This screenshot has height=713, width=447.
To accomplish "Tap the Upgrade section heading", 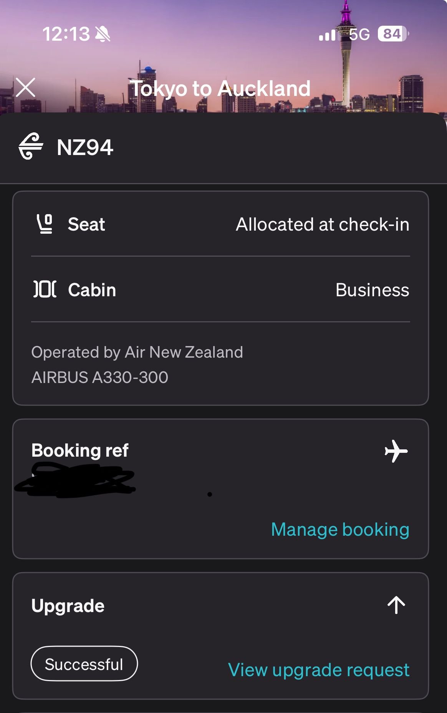I will point(68,606).
